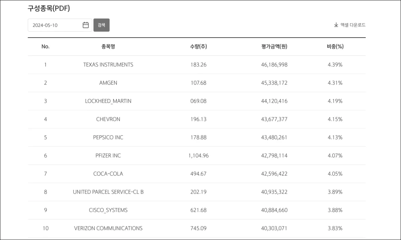The height and width of the screenshot is (240, 401).
Task: Click valuation amount 43,480,261
Action: tap(274, 137)
